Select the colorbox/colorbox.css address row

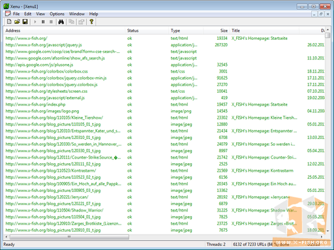[46, 71]
